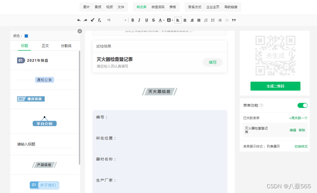The height and width of the screenshot is (193, 317).
Task: Clear text formatting
Action: 99,20
